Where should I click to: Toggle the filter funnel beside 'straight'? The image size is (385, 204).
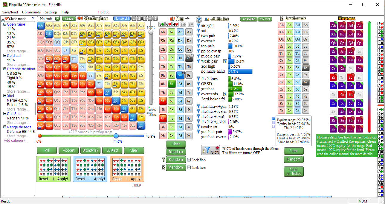[198, 26]
